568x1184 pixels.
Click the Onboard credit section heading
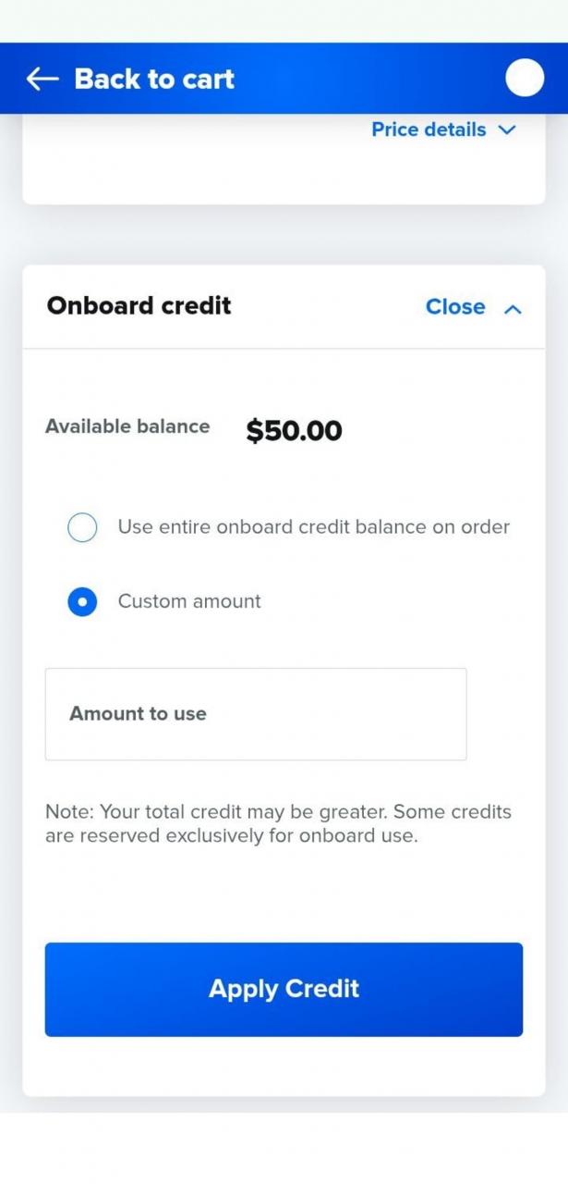tap(139, 306)
